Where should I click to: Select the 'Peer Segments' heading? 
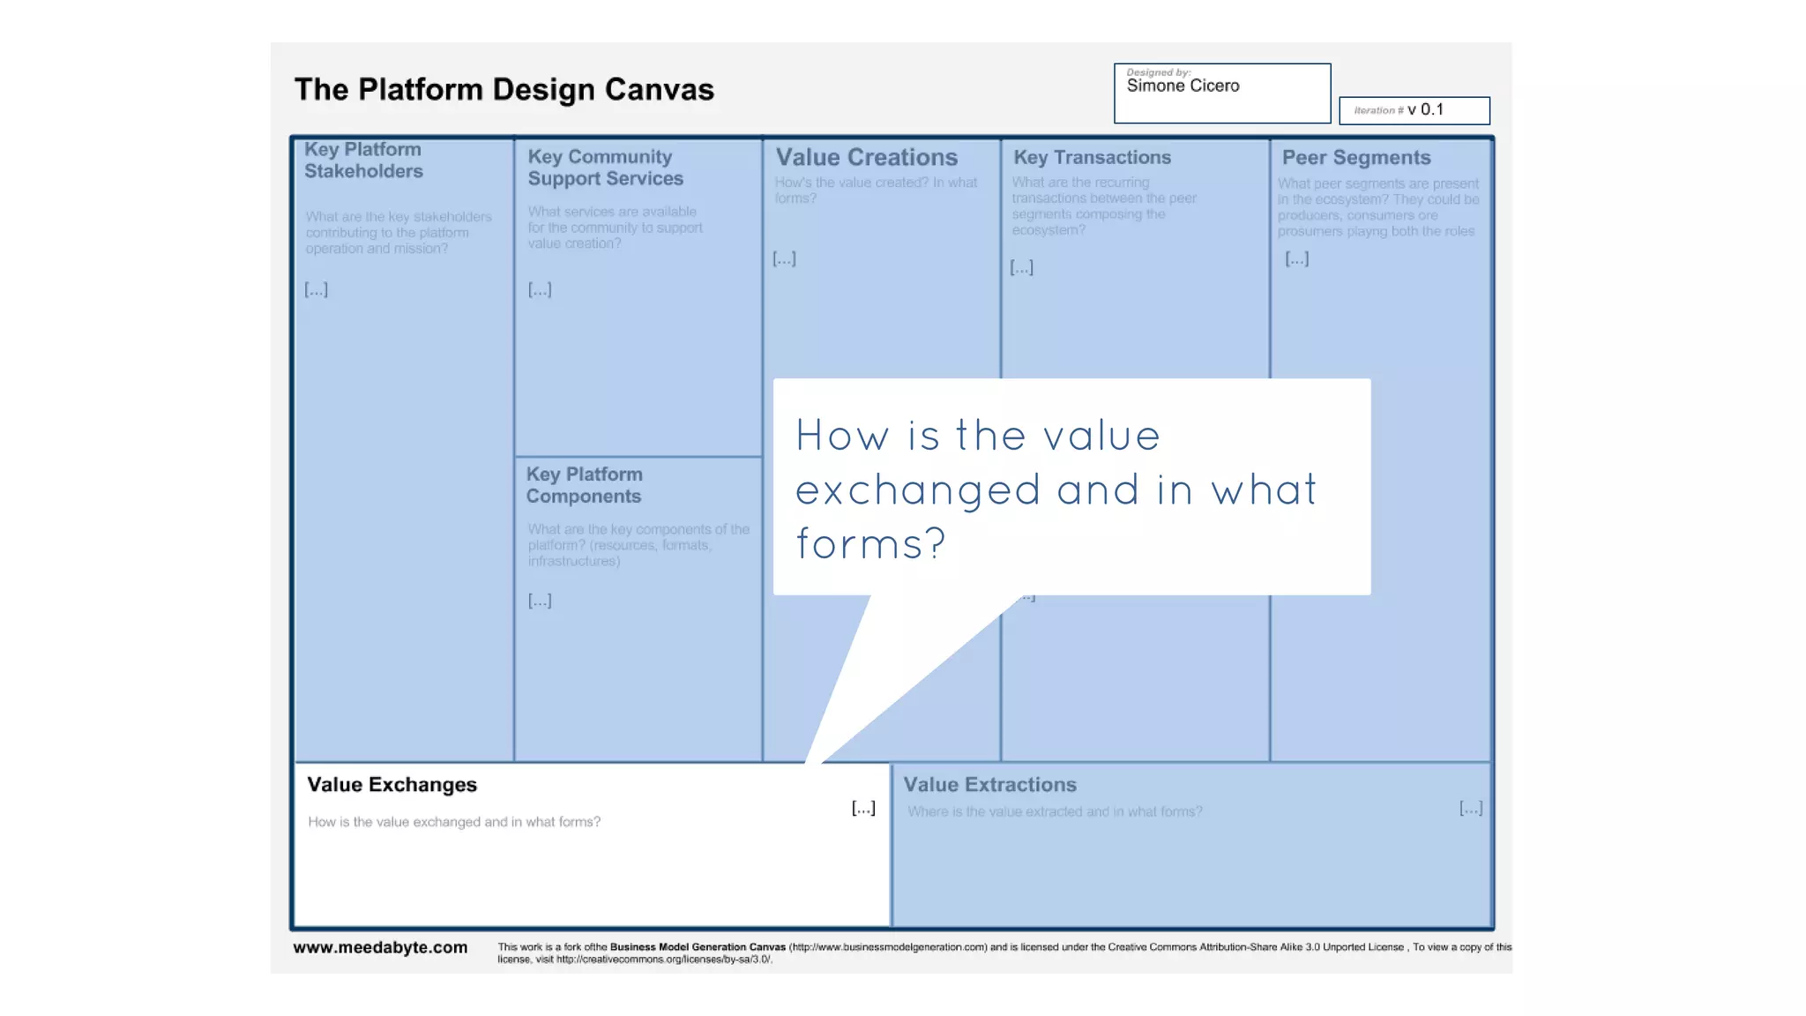coord(1356,158)
